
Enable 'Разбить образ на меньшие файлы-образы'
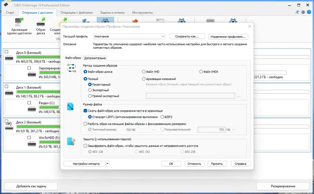pos(85,124)
